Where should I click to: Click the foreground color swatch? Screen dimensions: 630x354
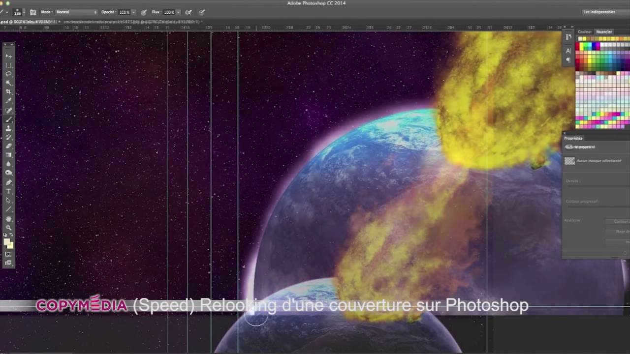point(7,241)
